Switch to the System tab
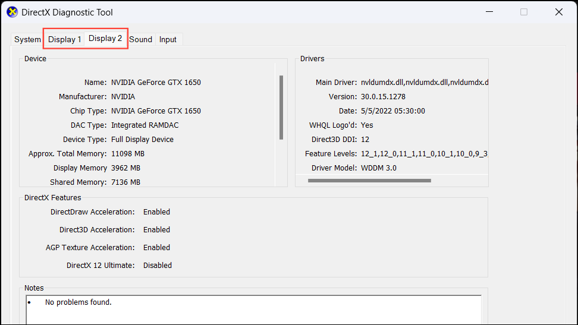This screenshot has width=578, height=325. tap(27, 39)
